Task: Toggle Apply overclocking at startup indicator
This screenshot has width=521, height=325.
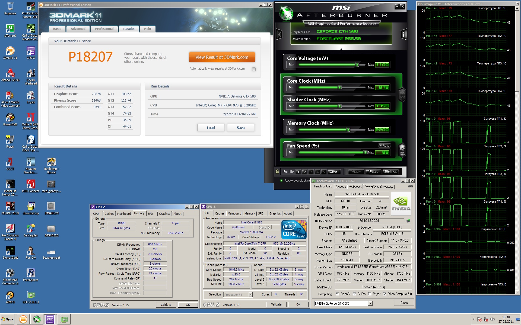Action: click(281, 180)
